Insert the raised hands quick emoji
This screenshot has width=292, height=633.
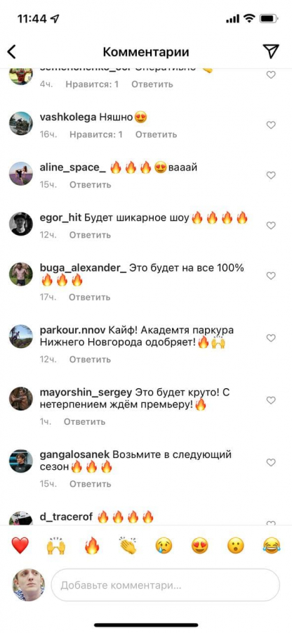pyautogui.click(x=56, y=545)
